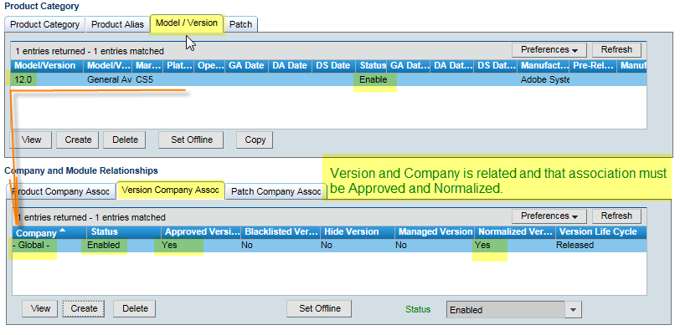Switch to Patch Company Assoc tab
Image resolution: width=680 pixels, height=335 pixels.
coord(276,191)
